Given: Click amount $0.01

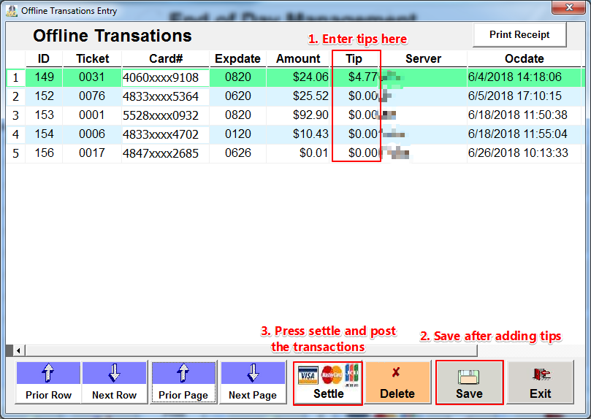Looking at the screenshot, I should point(299,153).
